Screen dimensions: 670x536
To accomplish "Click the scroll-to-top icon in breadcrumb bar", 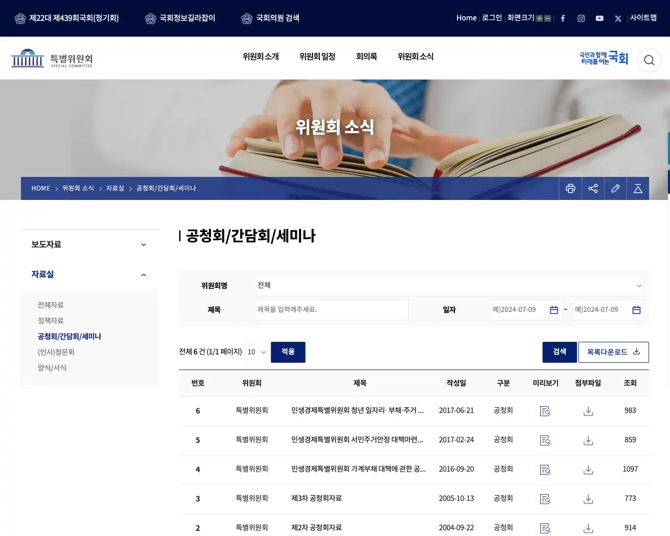I will point(638,188).
